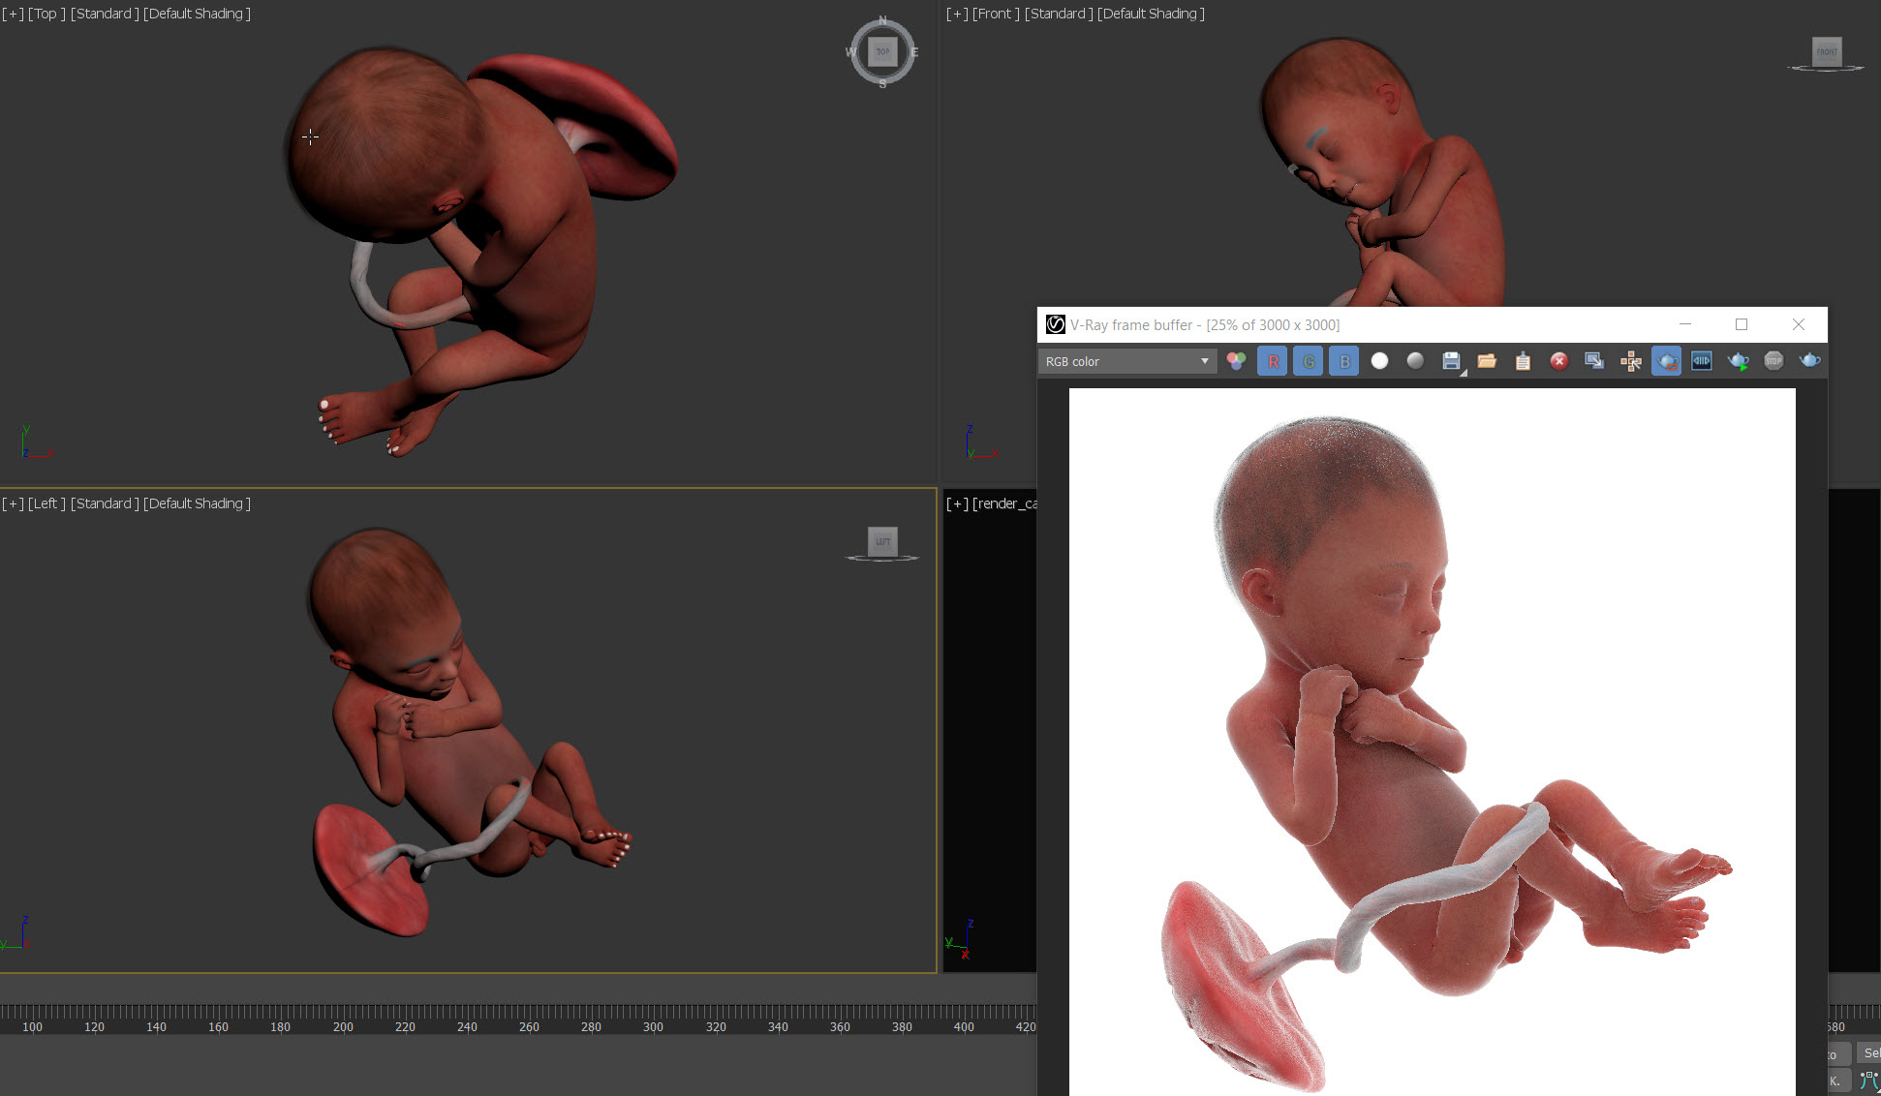Viewport: 1881px width, 1096px height.
Task: Open [Standard] menu in the Left viewport
Action: pos(105,503)
